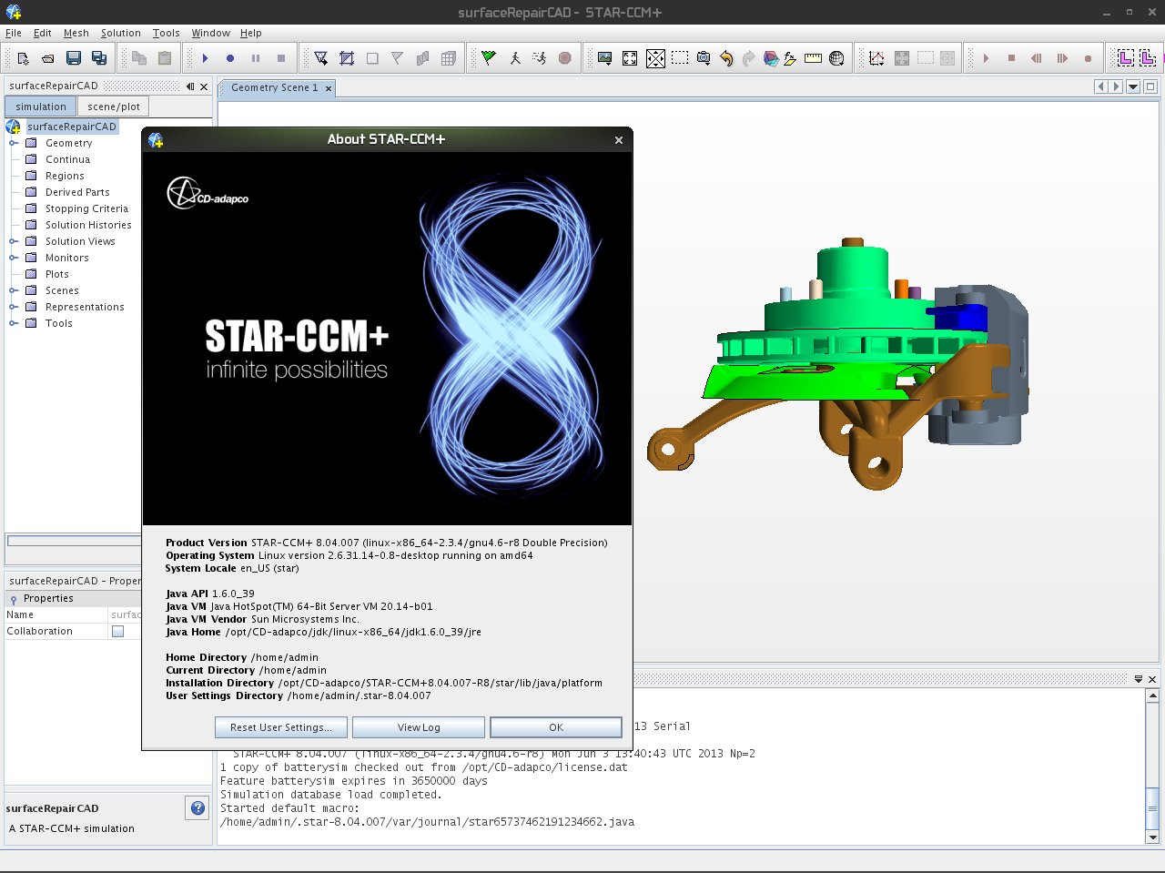Click the macro pause icon
1165x873 pixels.
(256, 58)
